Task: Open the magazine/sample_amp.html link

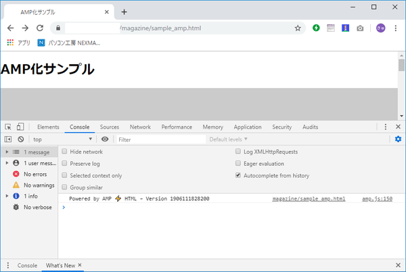Action: pos(309,199)
